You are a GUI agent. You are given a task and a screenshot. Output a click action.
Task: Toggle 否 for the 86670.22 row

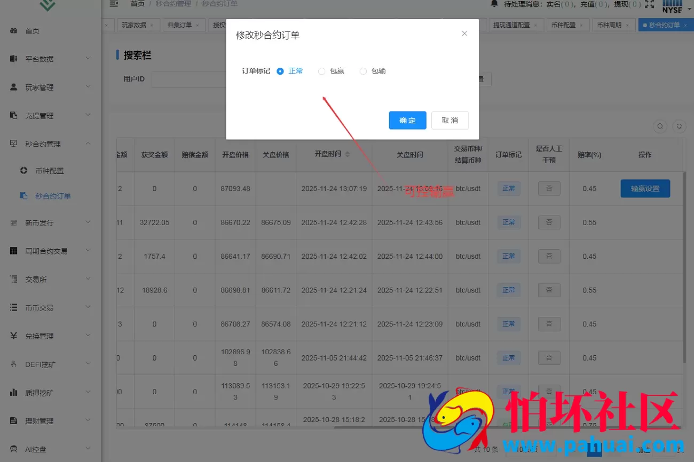(x=549, y=222)
